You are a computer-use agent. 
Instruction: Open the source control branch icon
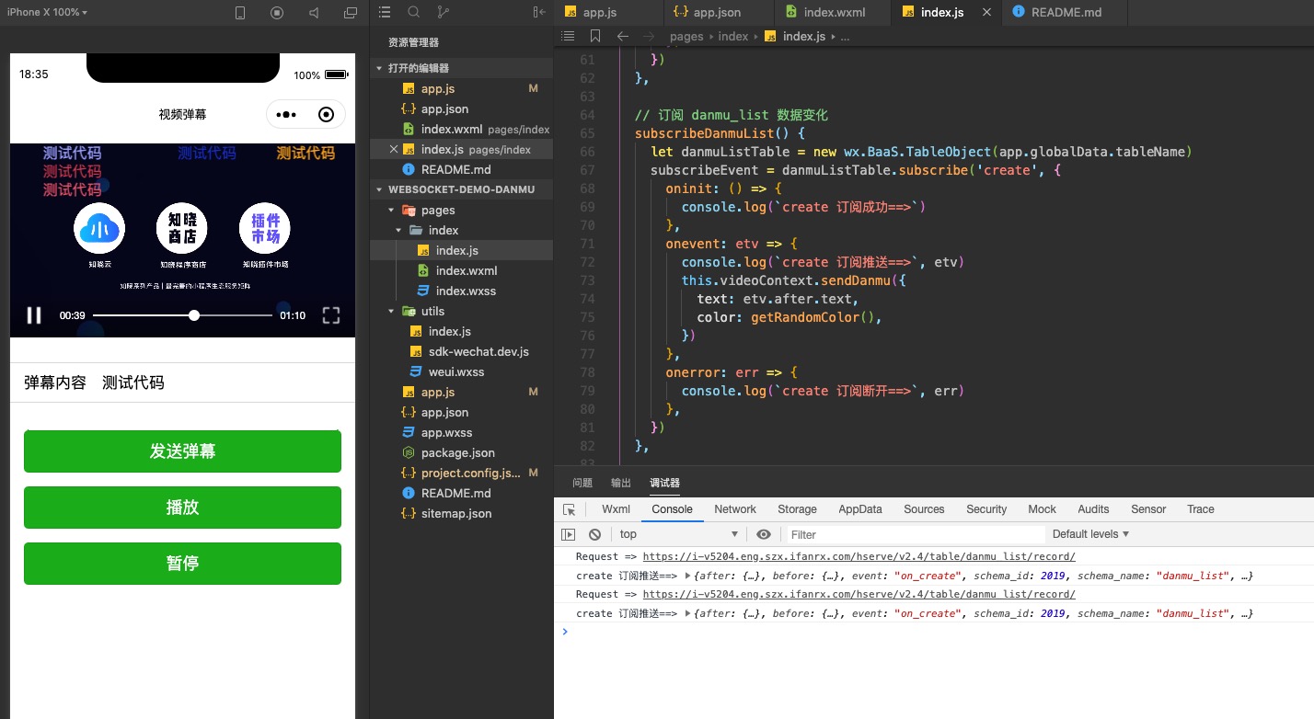tap(443, 12)
